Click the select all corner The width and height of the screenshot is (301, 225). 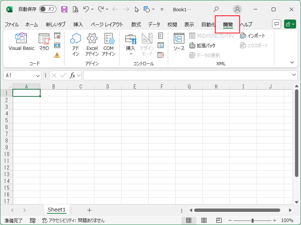(7, 87)
